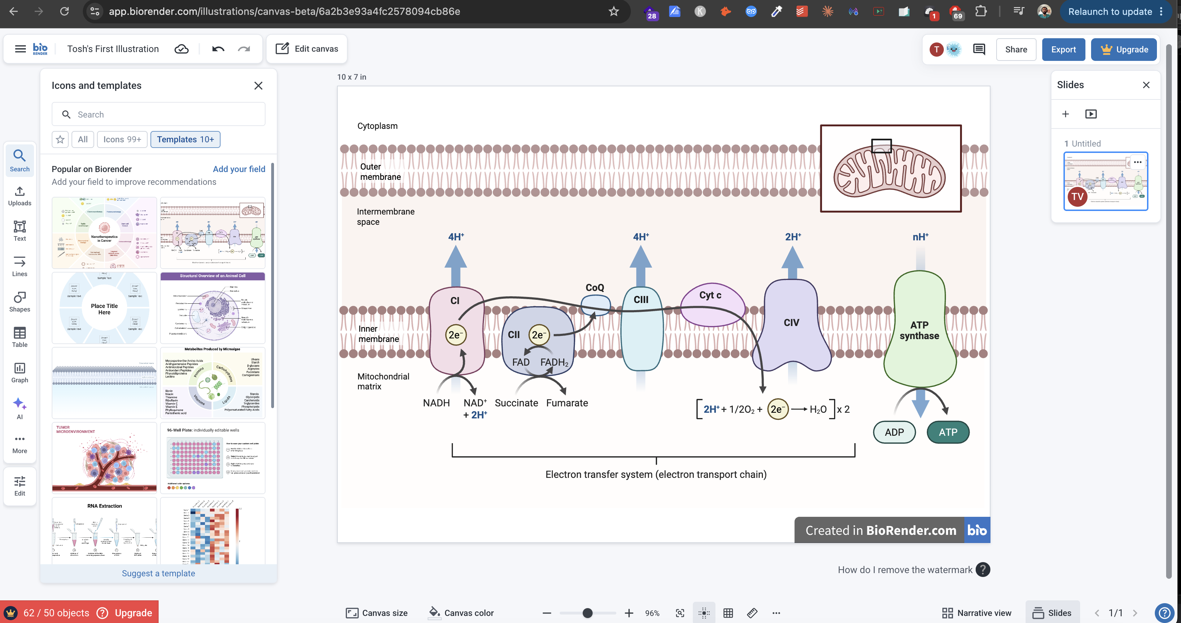1181x623 pixels.
Task: Bookmark the page with star icon
Action: tap(614, 11)
